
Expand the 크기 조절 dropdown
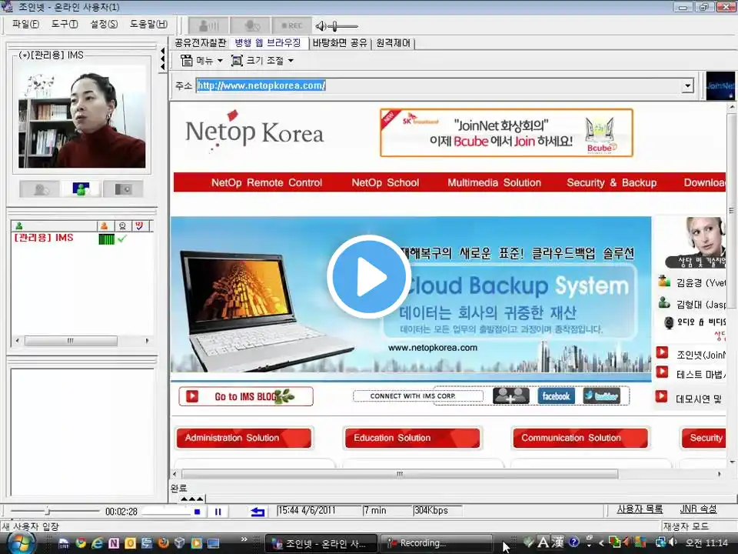coord(291,60)
